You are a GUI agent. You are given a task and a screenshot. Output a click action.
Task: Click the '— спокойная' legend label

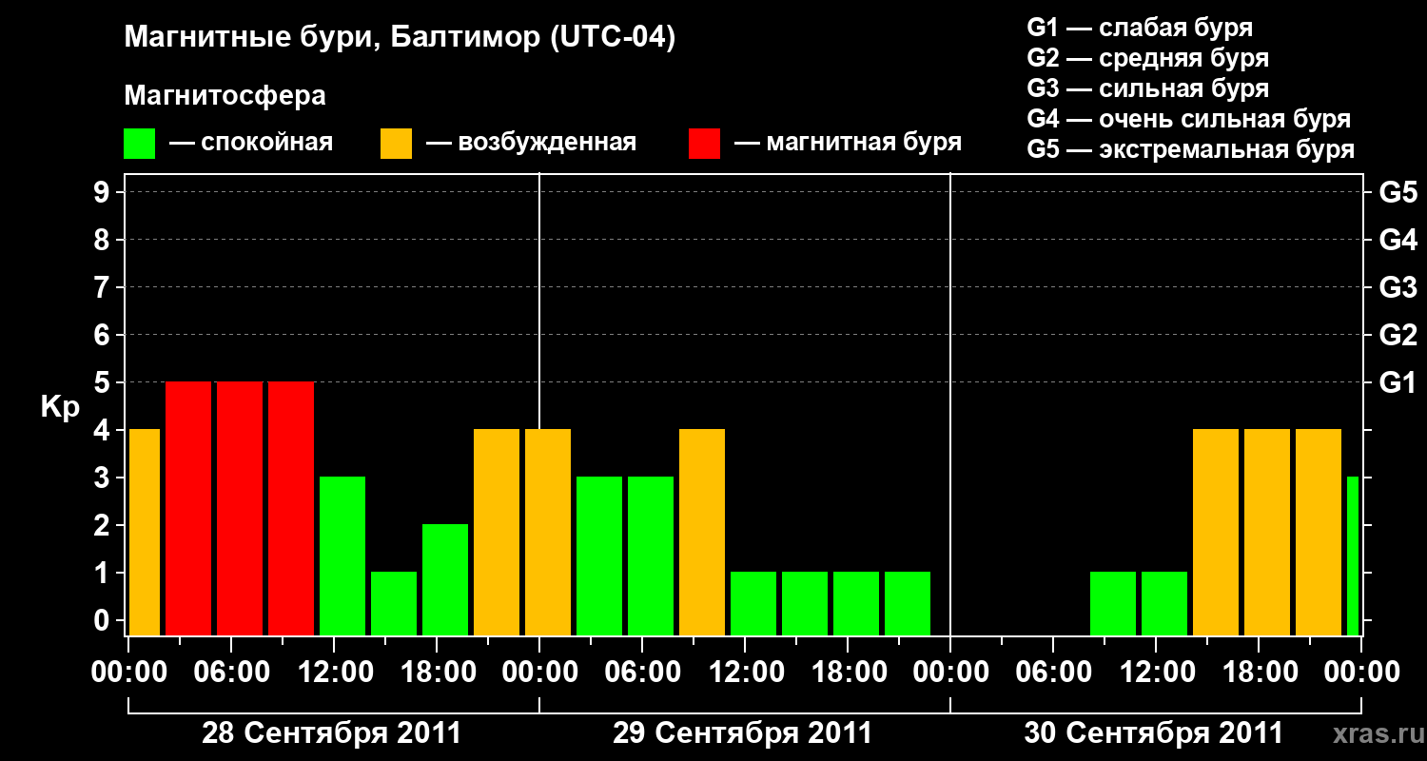pyautogui.click(x=251, y=144)
